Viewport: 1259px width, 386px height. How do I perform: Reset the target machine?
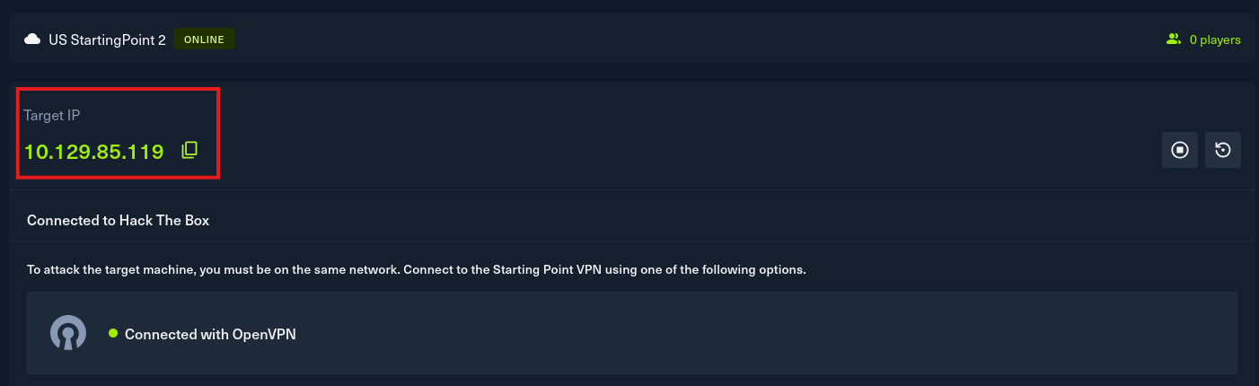point(1222,150)
